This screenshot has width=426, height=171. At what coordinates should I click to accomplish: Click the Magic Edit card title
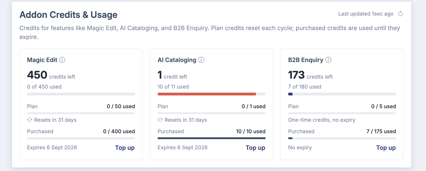tap(42, 60)
